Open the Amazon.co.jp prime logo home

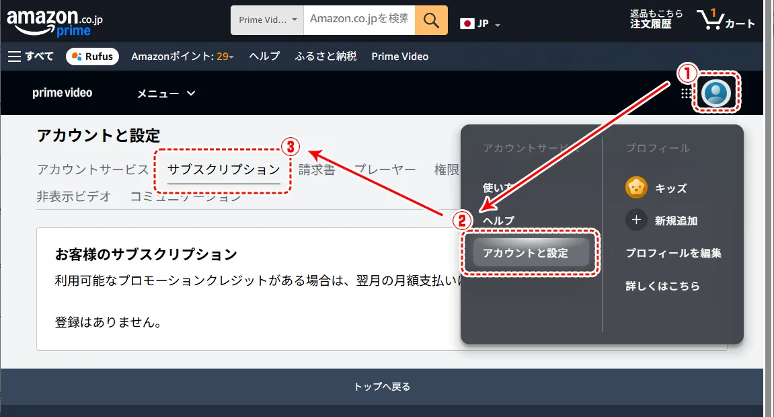coord(54,23)
